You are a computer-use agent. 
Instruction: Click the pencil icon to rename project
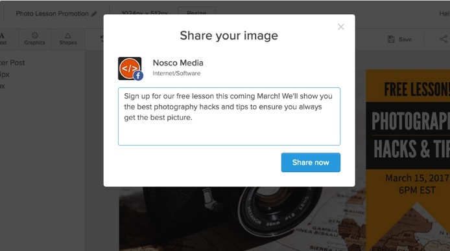coord(94,14)
